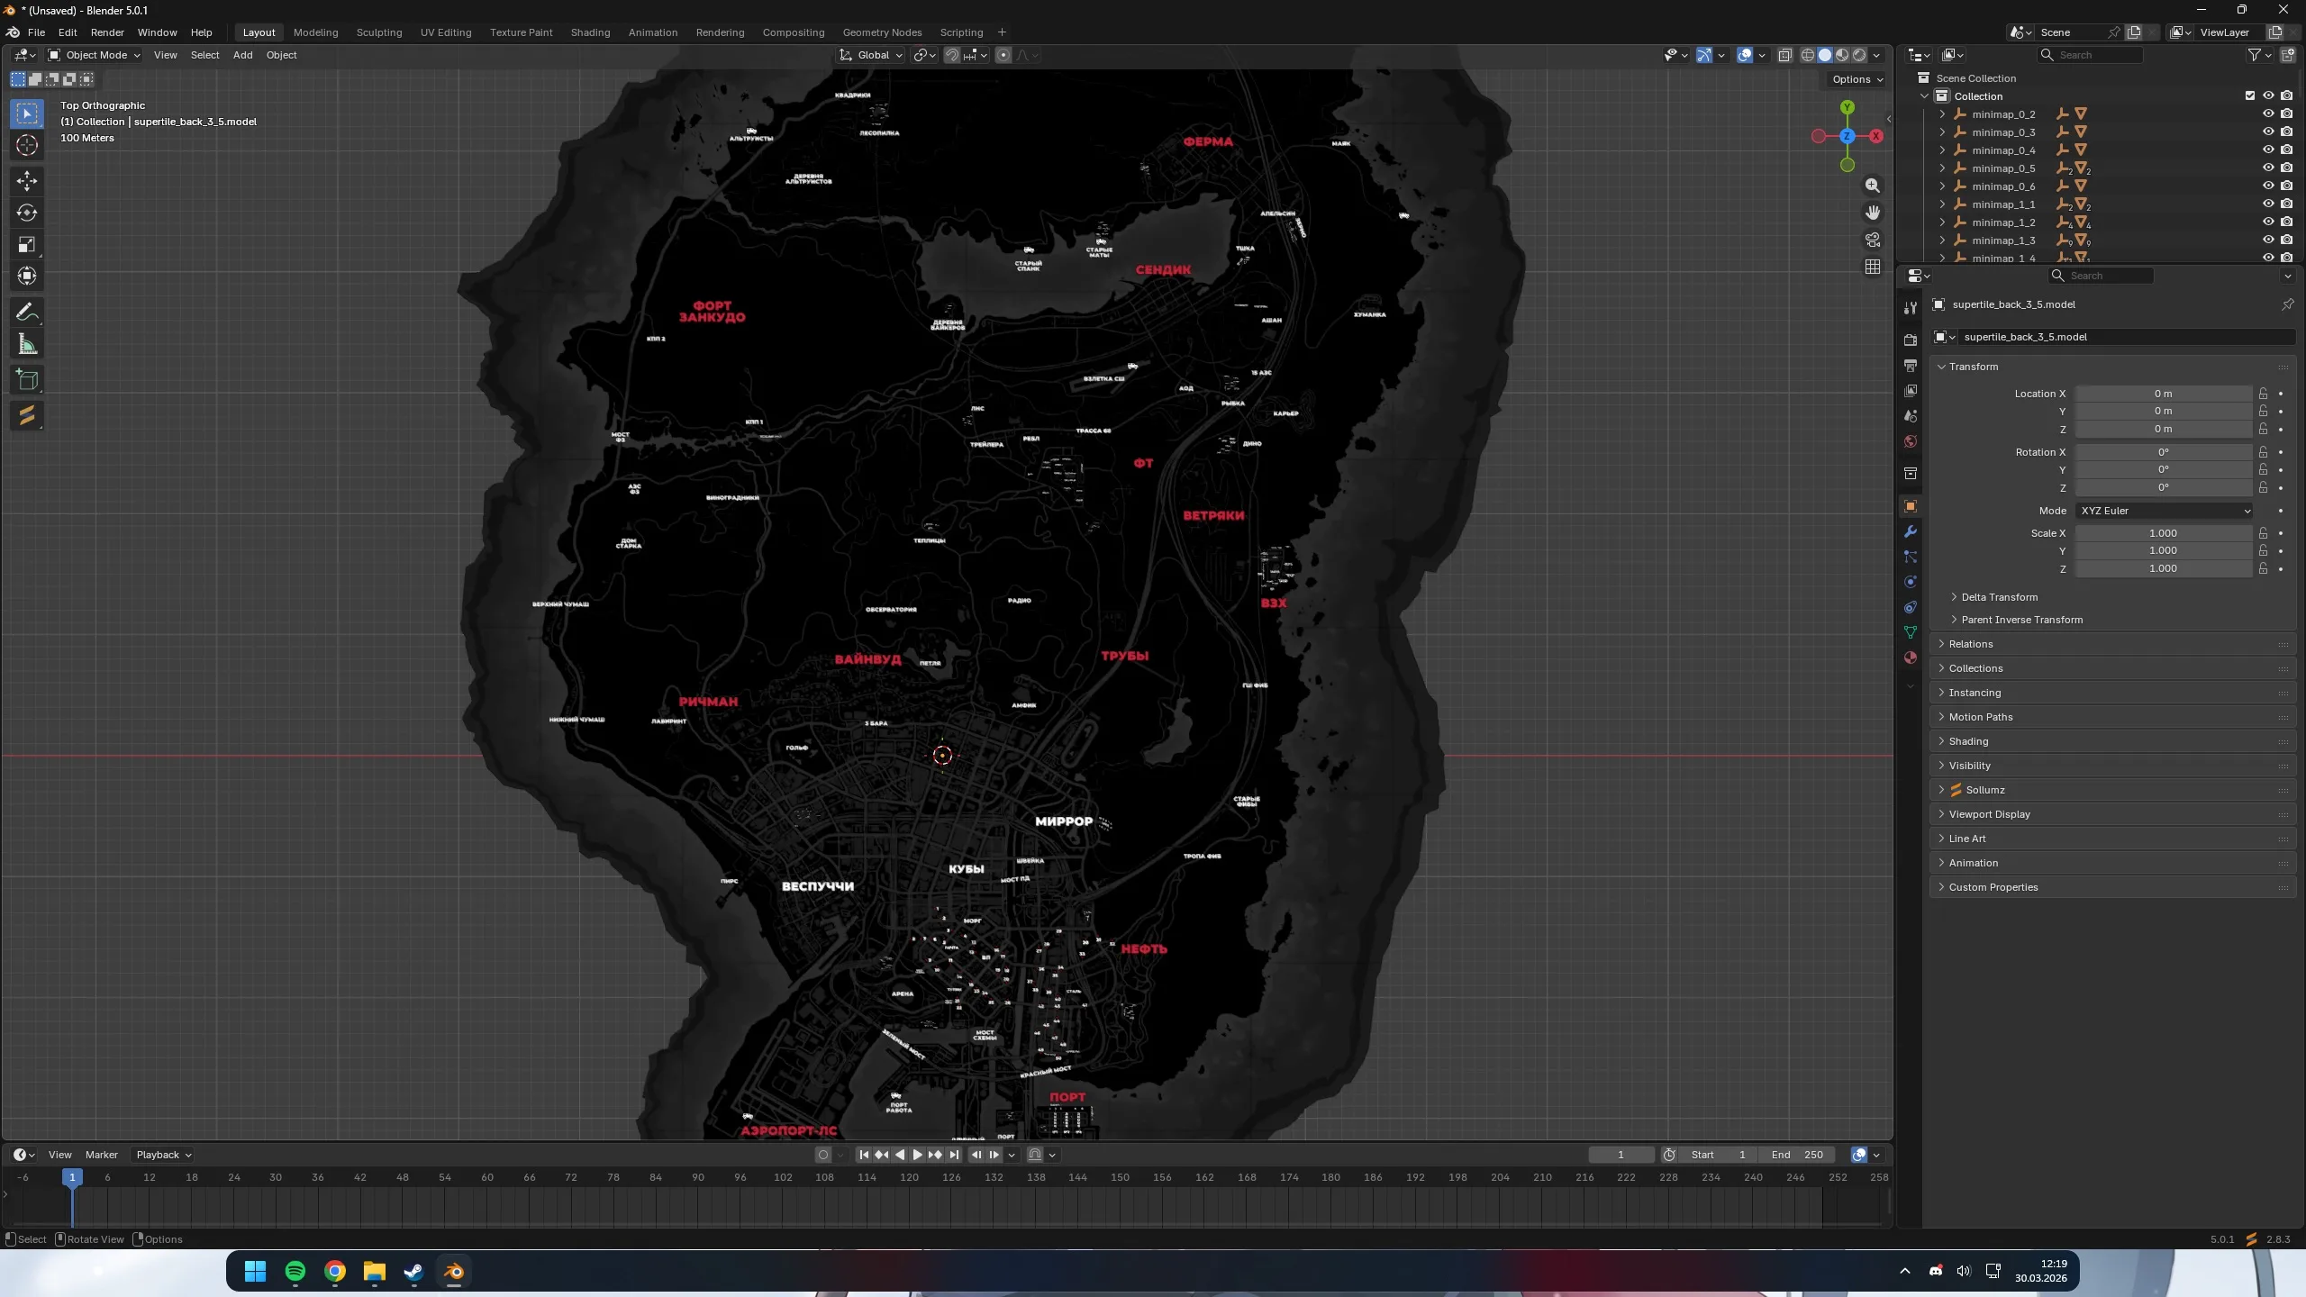Open Chrome from the taskbar
This screenshot has height=1297, width=2306.
tap(335, 1271)
